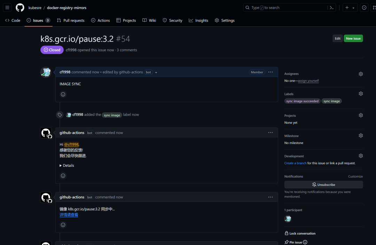This screenshot has height=245, width=376.
Task: Open the Assignees gear settings
Action: (361, 74)
